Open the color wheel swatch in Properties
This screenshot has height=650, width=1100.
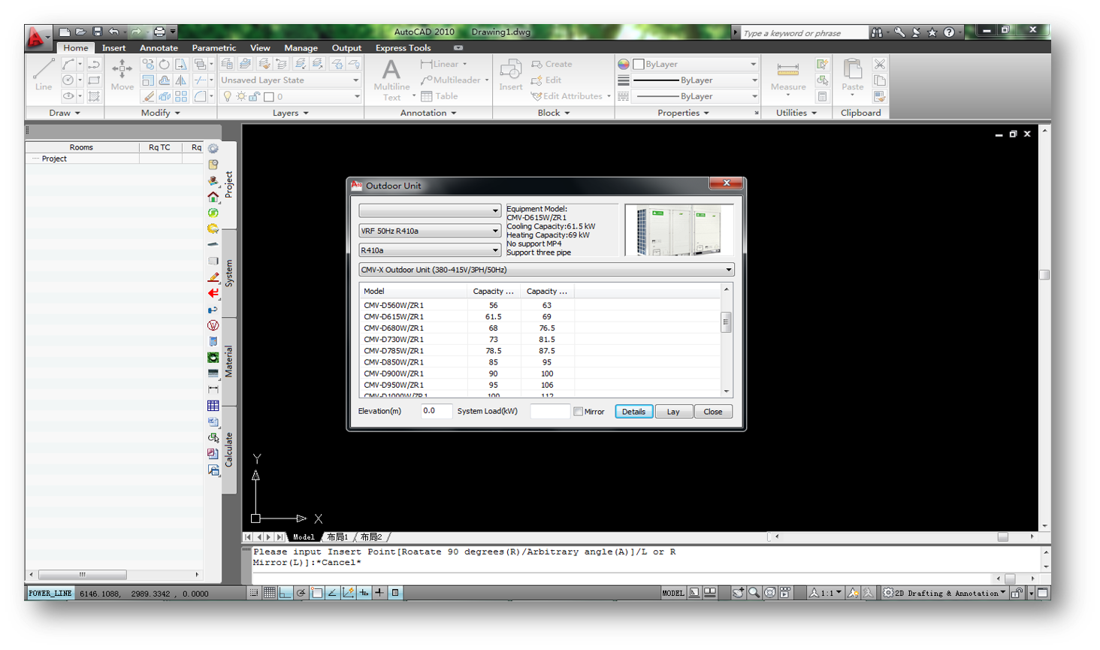pos(624,65)
